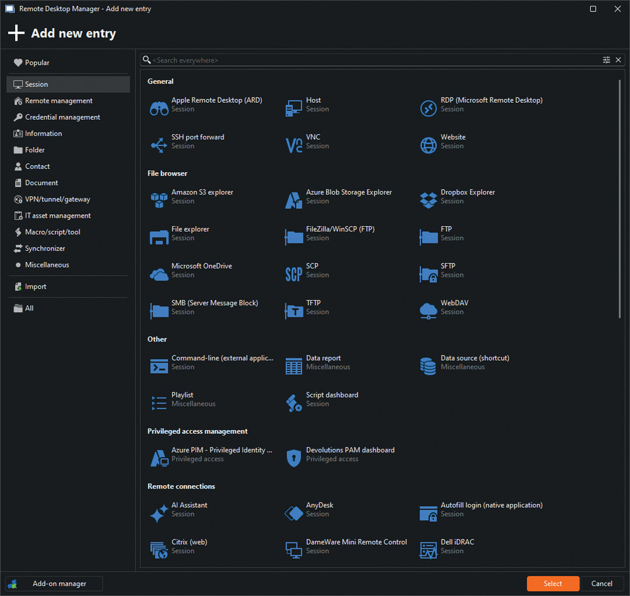
Task: Click the Select button
Action: (553, 584)
